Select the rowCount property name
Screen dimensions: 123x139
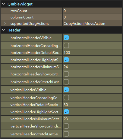point(19,11)
